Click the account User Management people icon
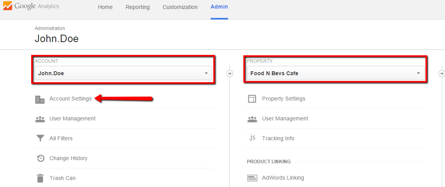This screenshot has height=187, width=445. click(x=40, y=119)
